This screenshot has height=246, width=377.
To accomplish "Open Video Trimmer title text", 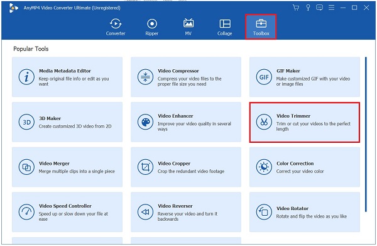I will pos(293,116).
